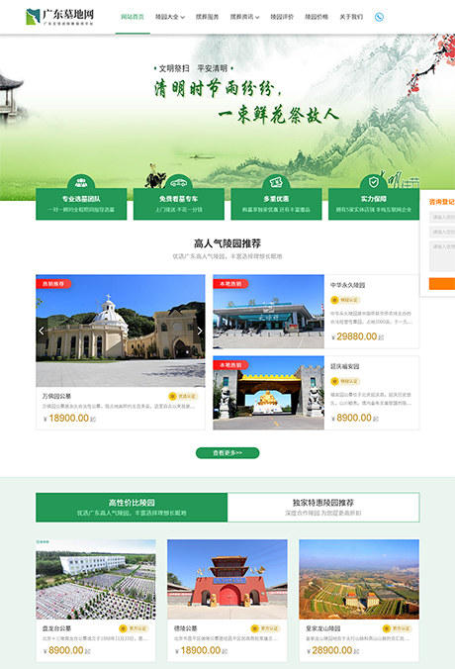Show next slide with right carousel arrow

click(200, 331)
